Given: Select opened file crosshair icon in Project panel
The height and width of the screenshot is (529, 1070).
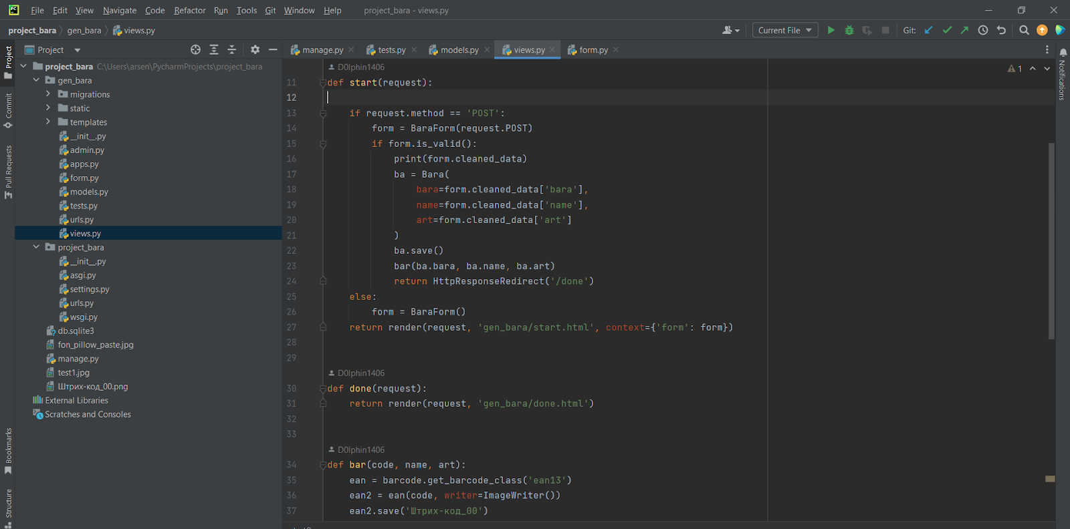Looking at the screenshot, I should [x=195, y=49].
